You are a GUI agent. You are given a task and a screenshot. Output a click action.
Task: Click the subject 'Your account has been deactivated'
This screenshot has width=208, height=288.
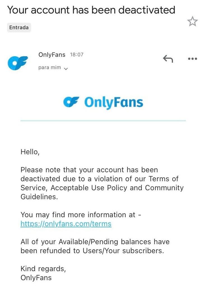click(x=91, y=10)
